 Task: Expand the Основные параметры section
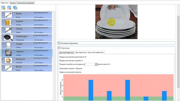pyautogui.click(x=59, y=43)
